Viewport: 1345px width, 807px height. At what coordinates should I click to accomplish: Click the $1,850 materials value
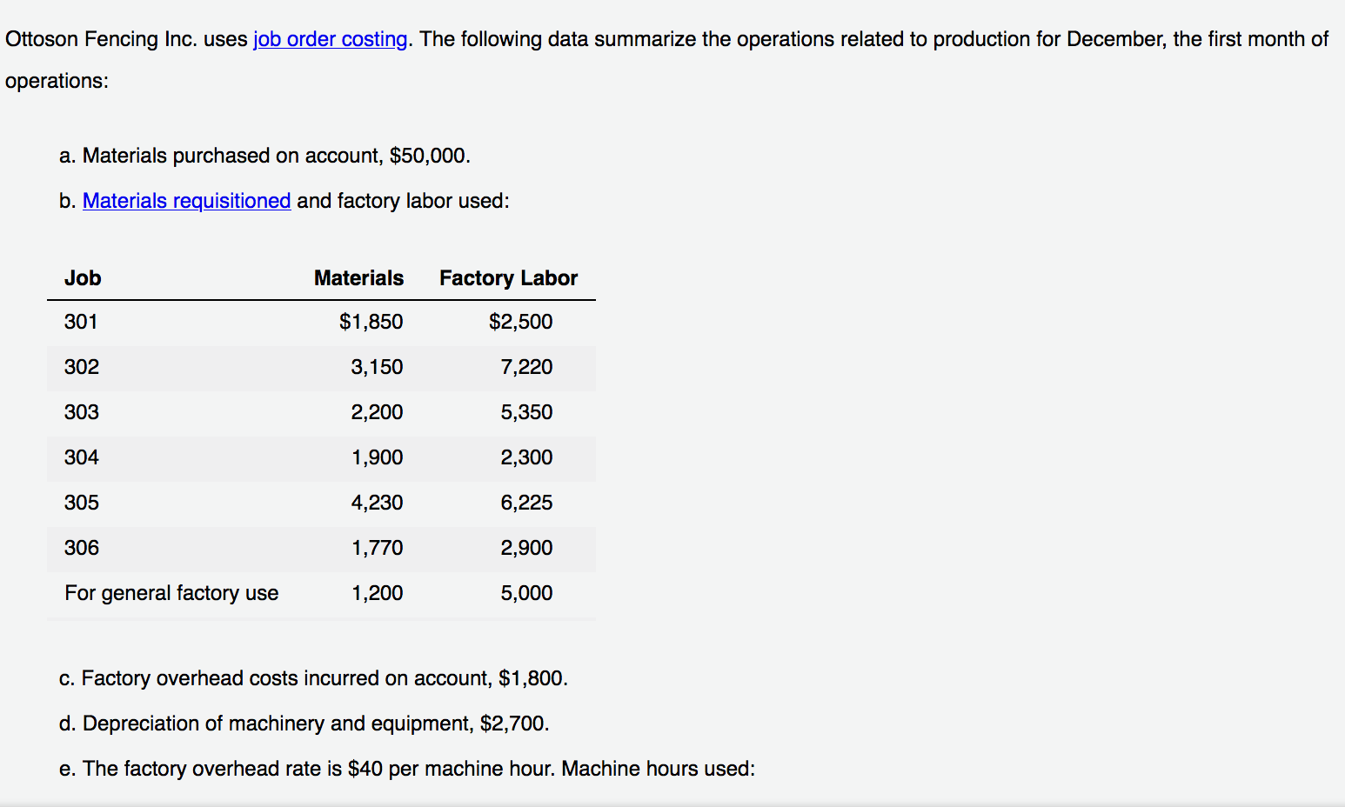[371, 322]
